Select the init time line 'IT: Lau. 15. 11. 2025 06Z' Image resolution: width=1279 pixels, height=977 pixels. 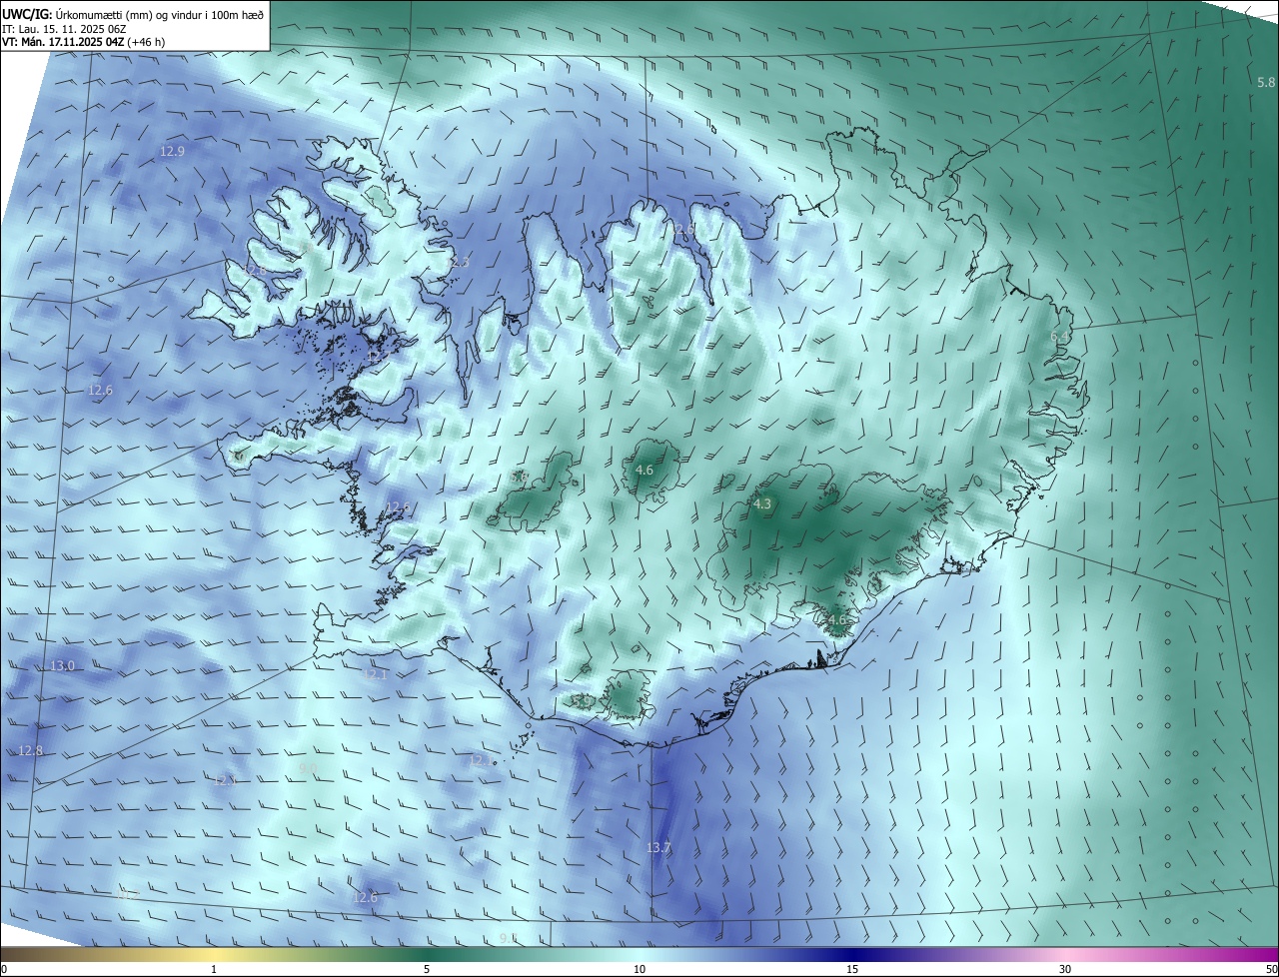(64, 28)
